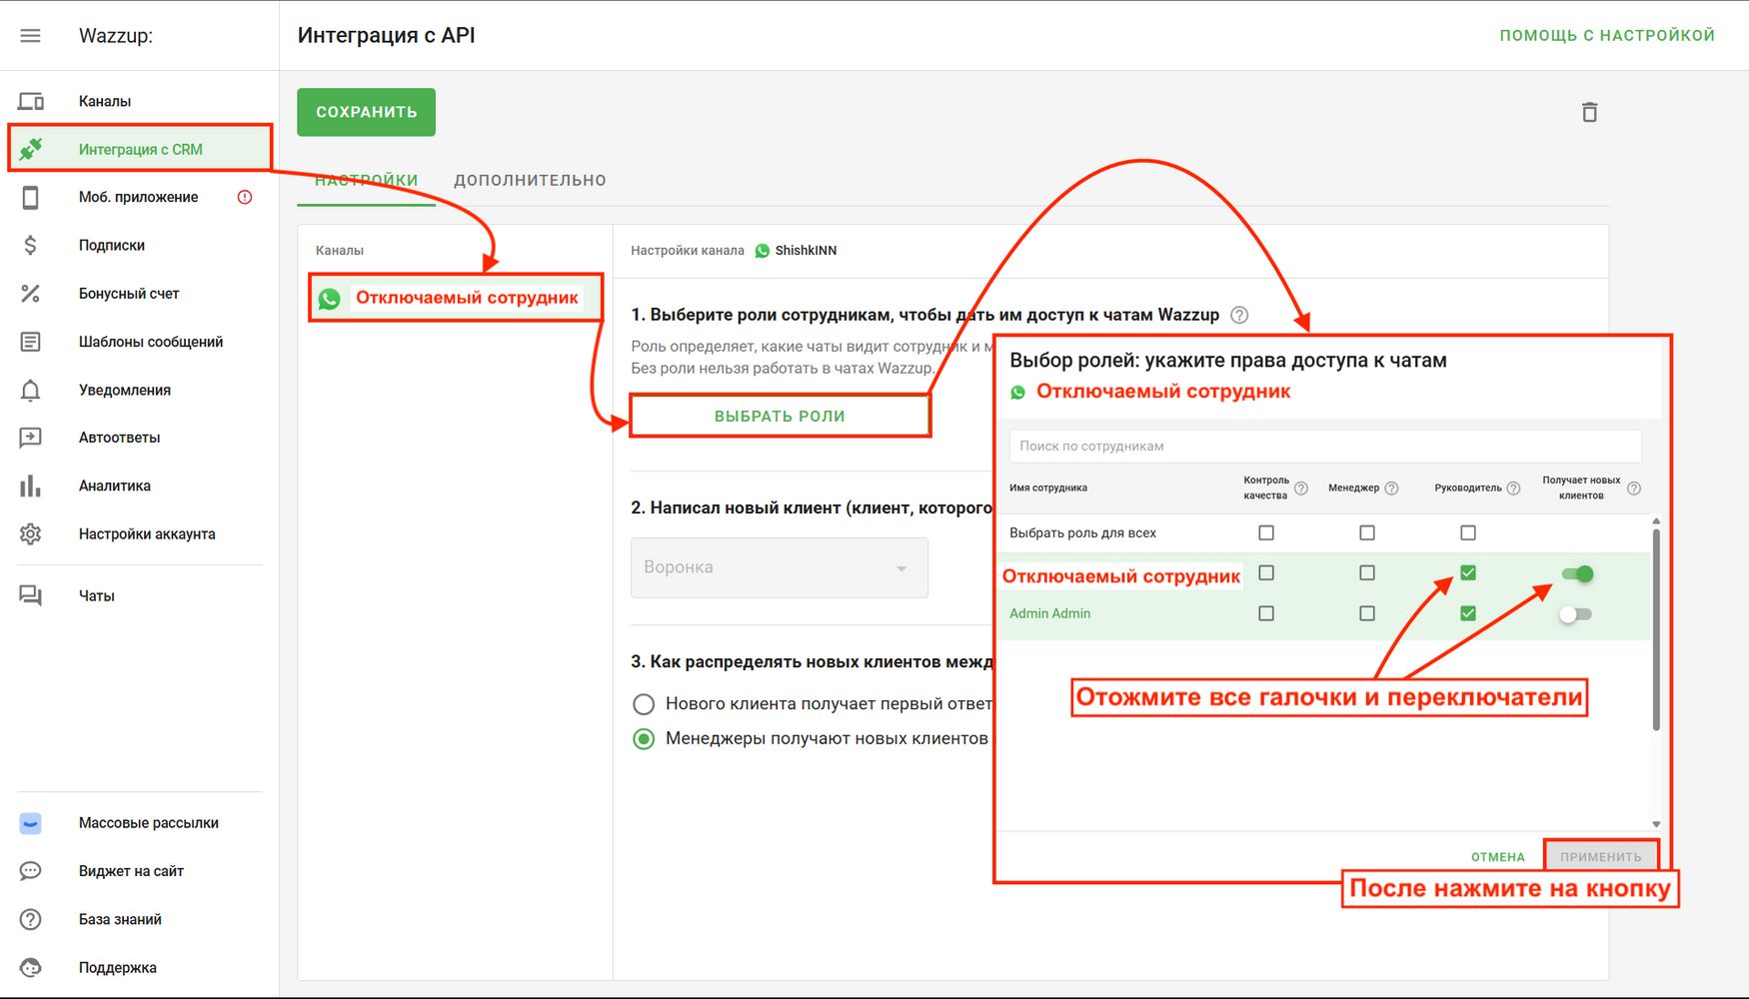Screen dimensions: 1749x999
Task: Click the employee search field
Action: click(1324, 447)
